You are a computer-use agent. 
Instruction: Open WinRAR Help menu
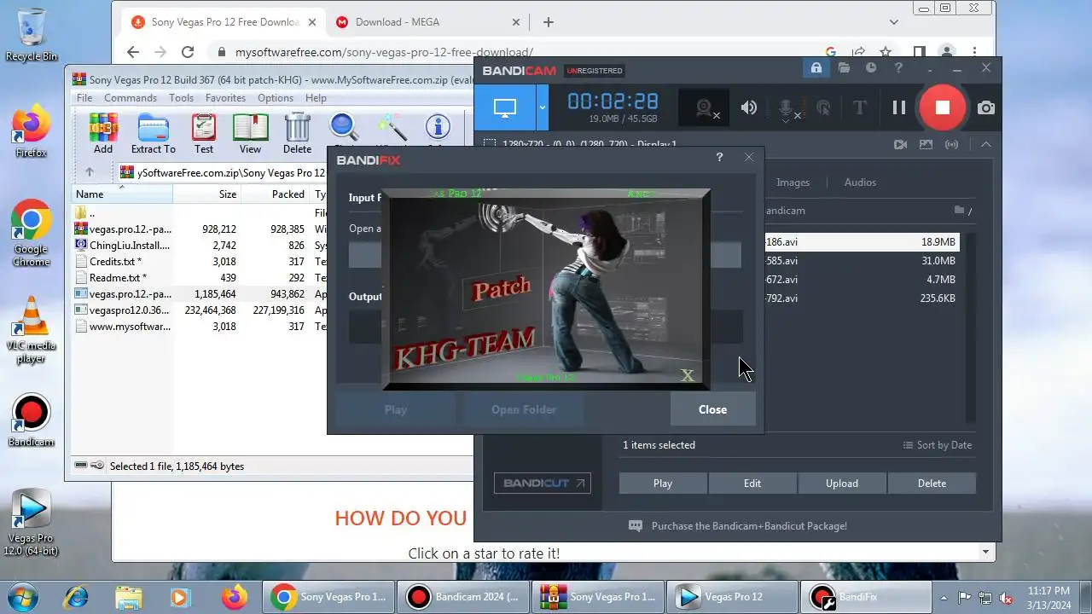point(316,98)
